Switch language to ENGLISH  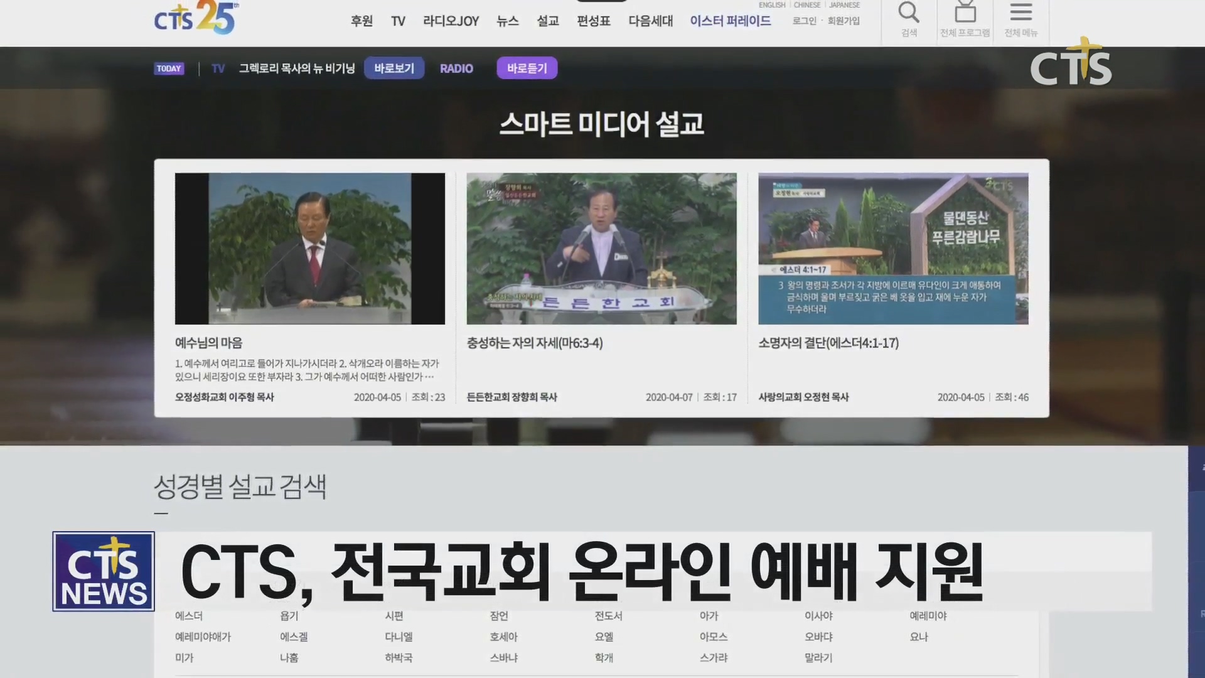coord(772,5)
